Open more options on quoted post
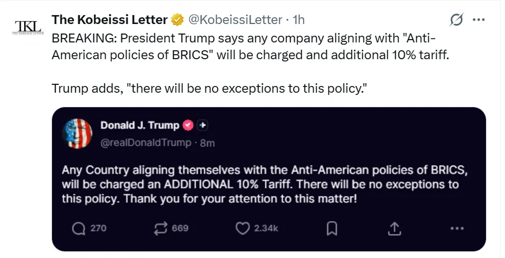 coord(457,228)
